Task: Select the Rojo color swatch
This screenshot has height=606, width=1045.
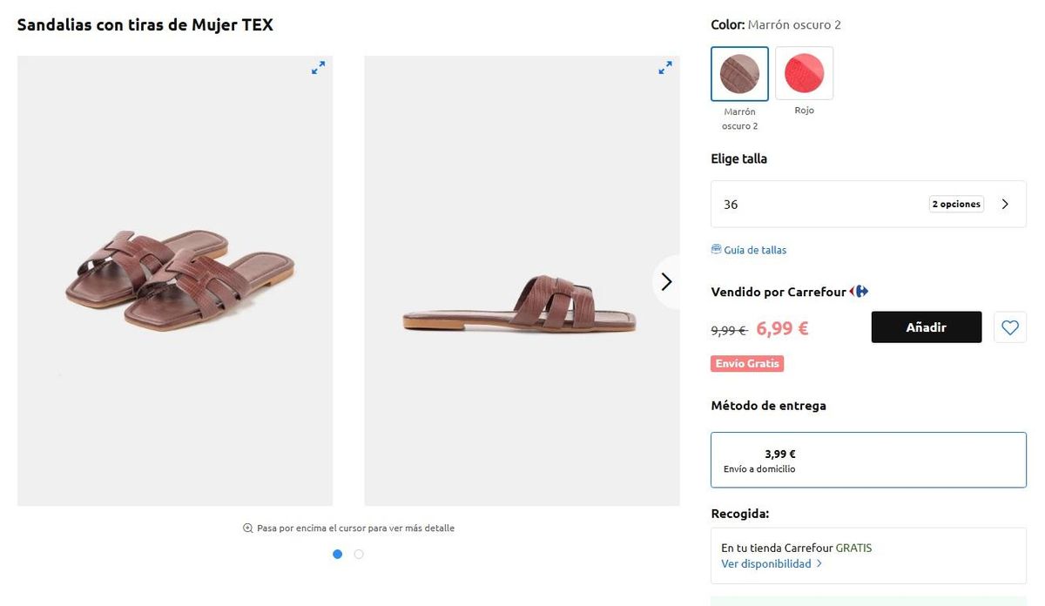Action: click(x=805, y=74)
